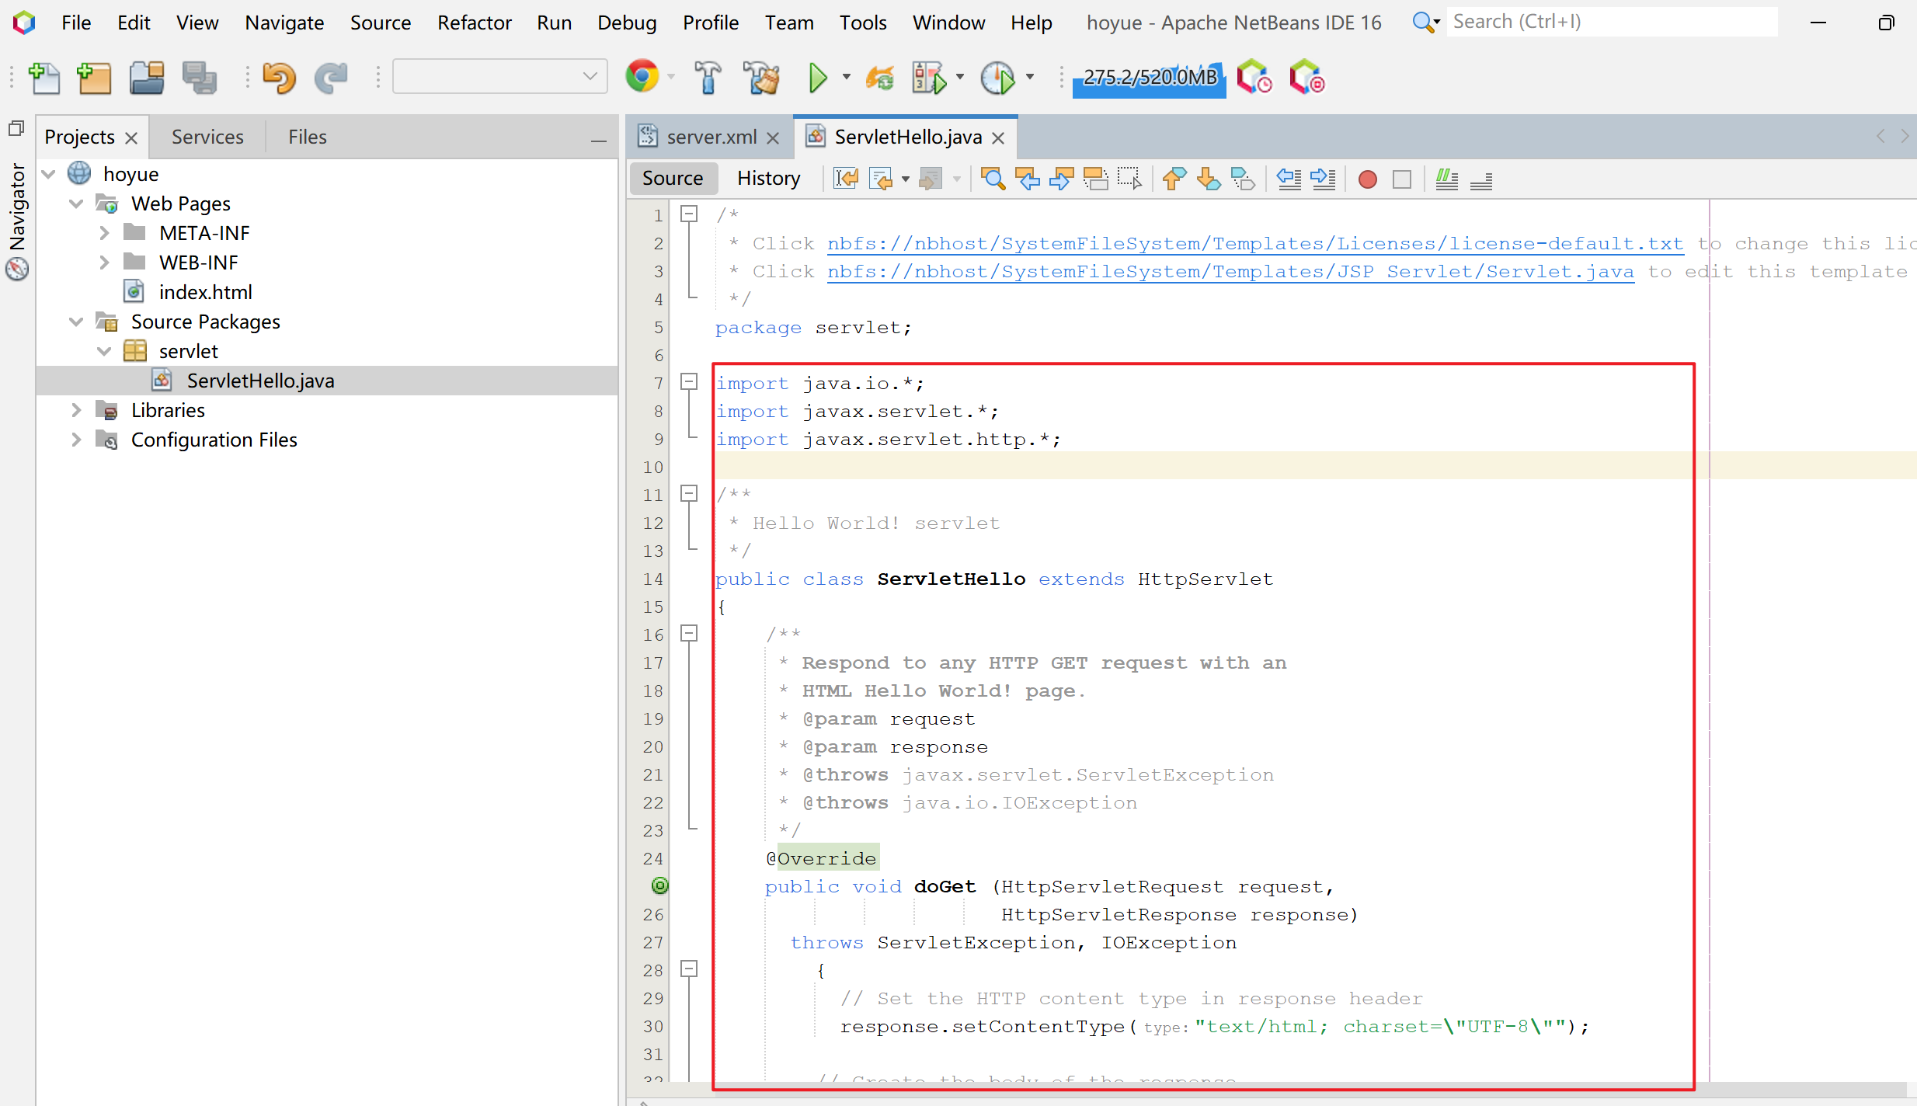Image resolution: width=1917 pixels, height=1106 pixels.
Task: Click Find Next Occurrence icon
Action: click(x=1061, y=179)
